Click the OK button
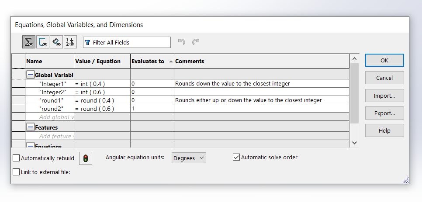The image size is (422, 202). pyautogui.click(x=384, y=60)
